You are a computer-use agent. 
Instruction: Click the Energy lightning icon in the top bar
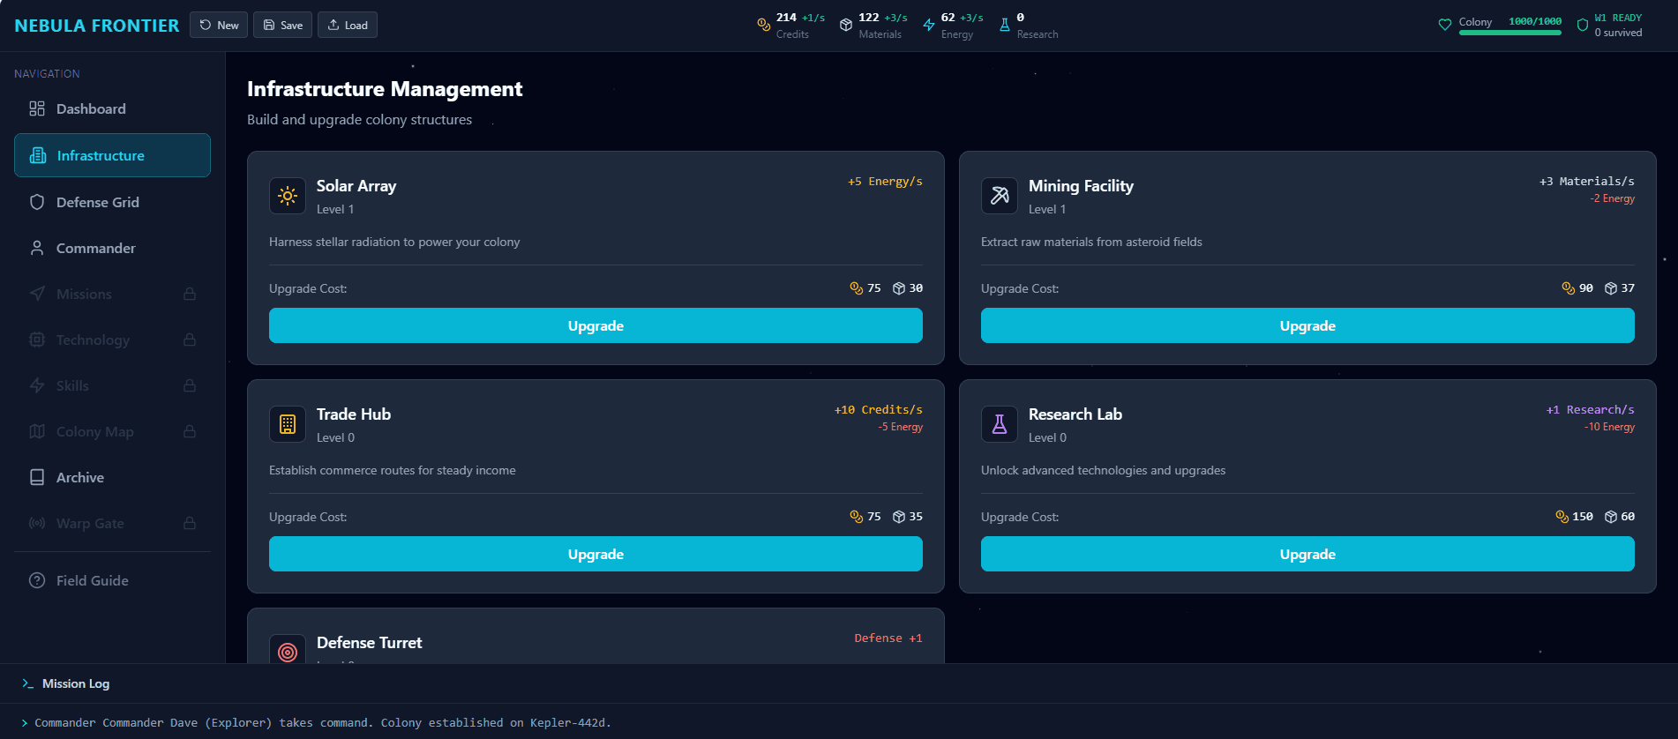coord(929,25)
